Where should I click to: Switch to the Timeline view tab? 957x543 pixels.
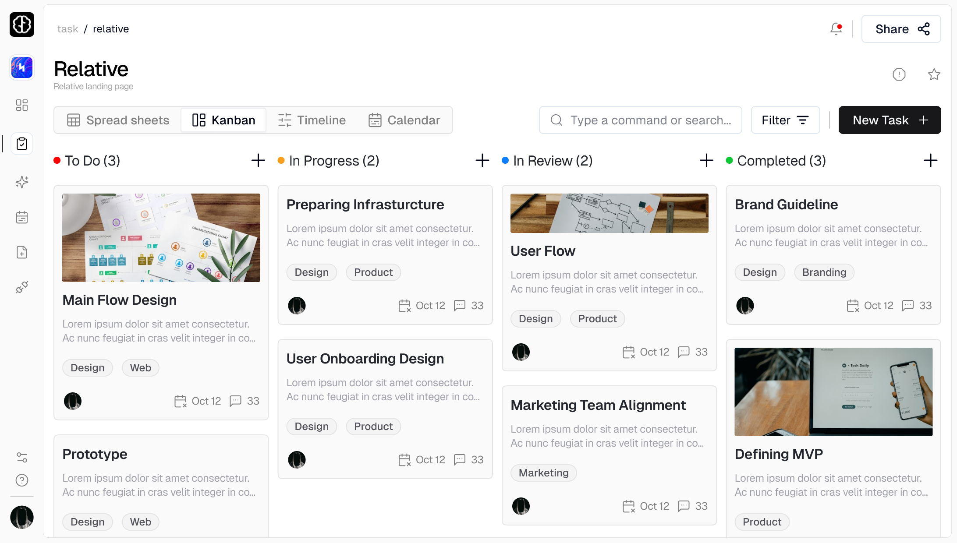312,120
